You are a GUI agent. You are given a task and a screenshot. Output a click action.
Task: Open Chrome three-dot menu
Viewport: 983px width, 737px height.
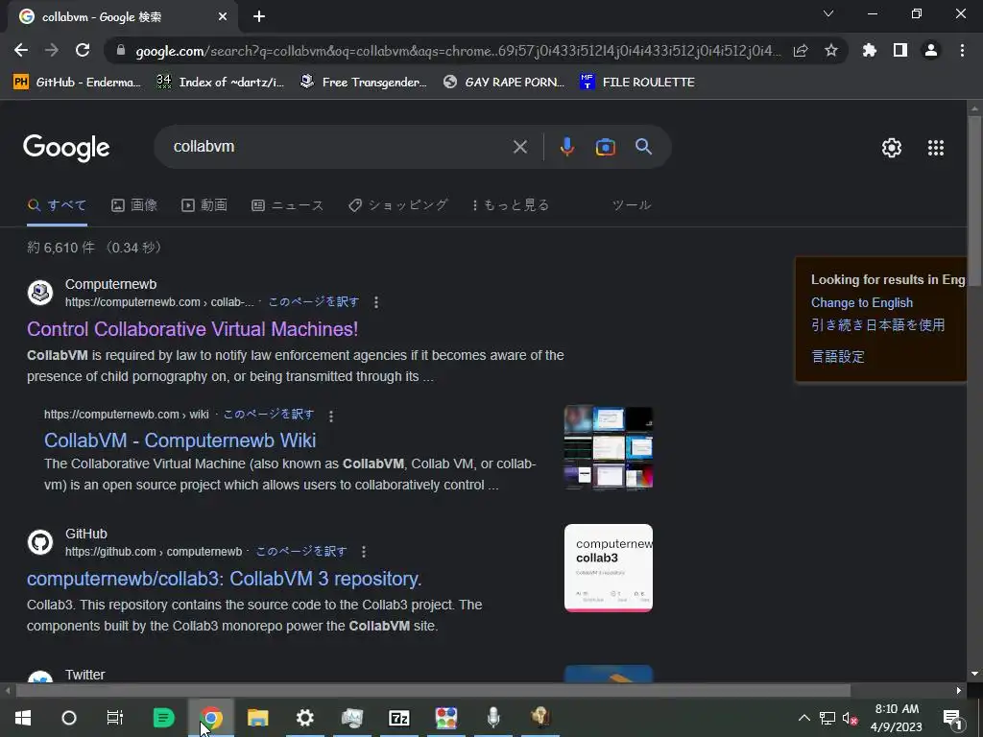[x=962, y=50]
